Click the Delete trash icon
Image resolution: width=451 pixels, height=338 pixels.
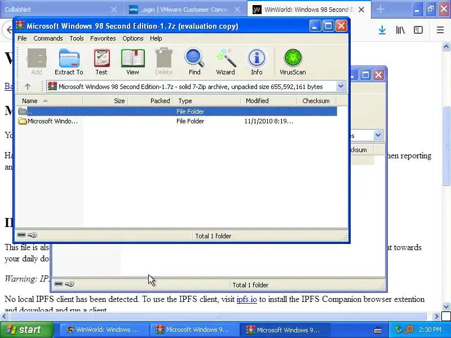click(163, 61)
